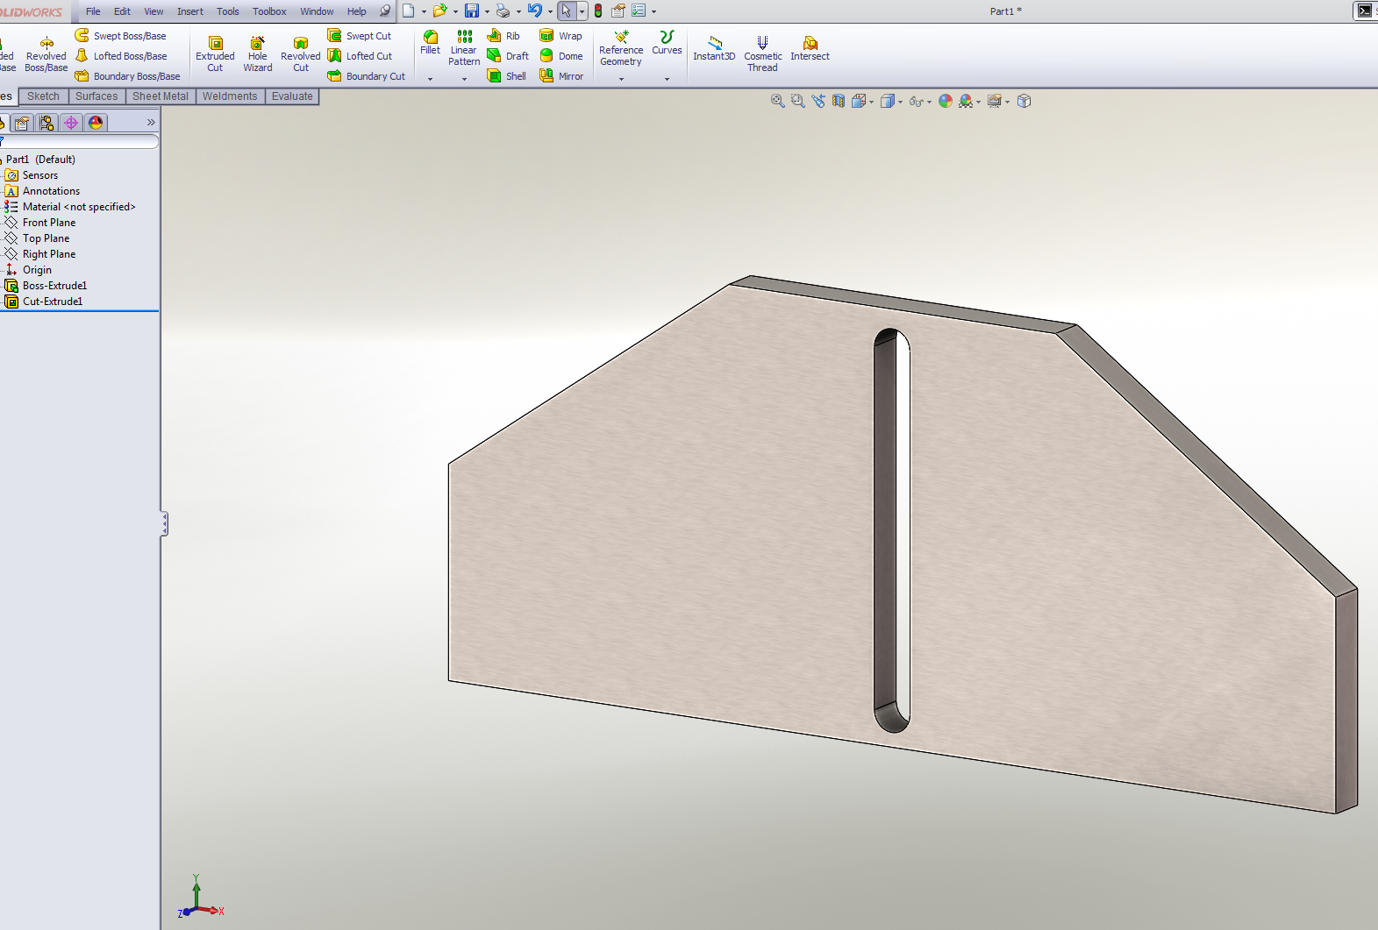Pick the Mirror feature tool

coord(561,76)
